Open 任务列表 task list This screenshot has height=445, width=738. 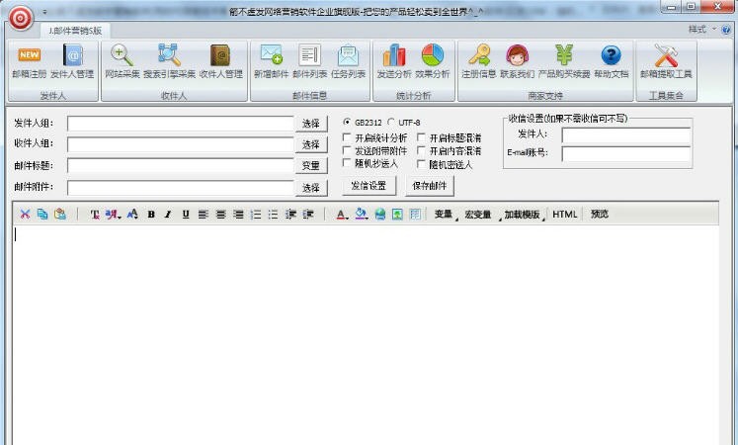(x=349, y=61)
